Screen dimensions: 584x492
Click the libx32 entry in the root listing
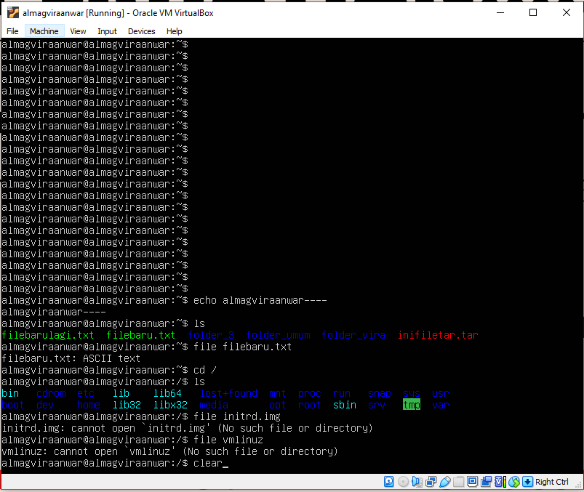click(x=170, y=405)
